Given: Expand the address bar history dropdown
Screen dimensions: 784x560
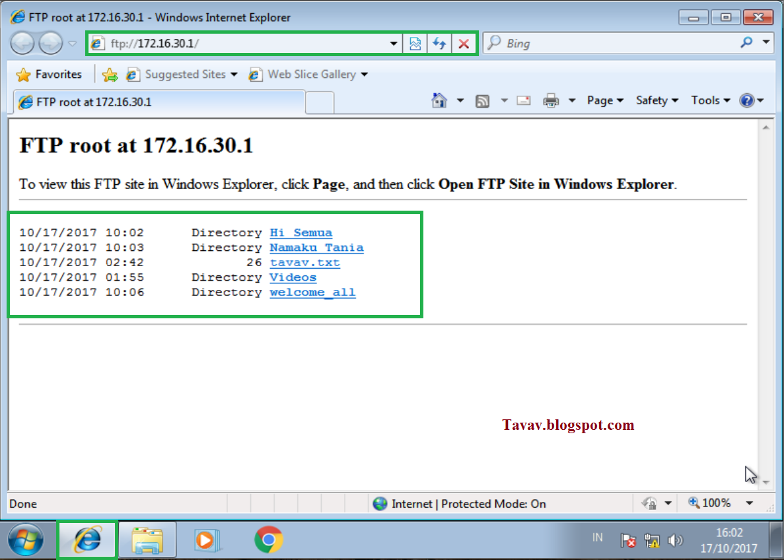Looking at the screenshot, I should coord(394,43).
